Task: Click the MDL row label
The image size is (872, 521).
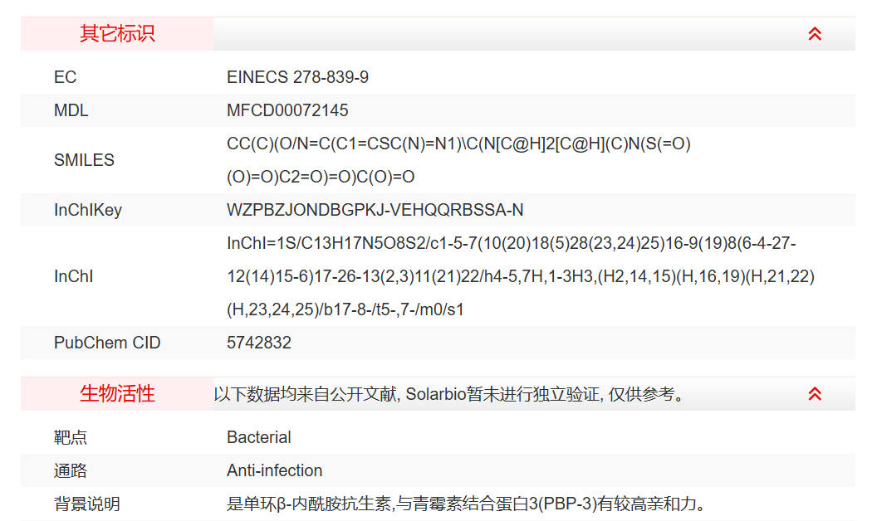Action: (71, 110)
